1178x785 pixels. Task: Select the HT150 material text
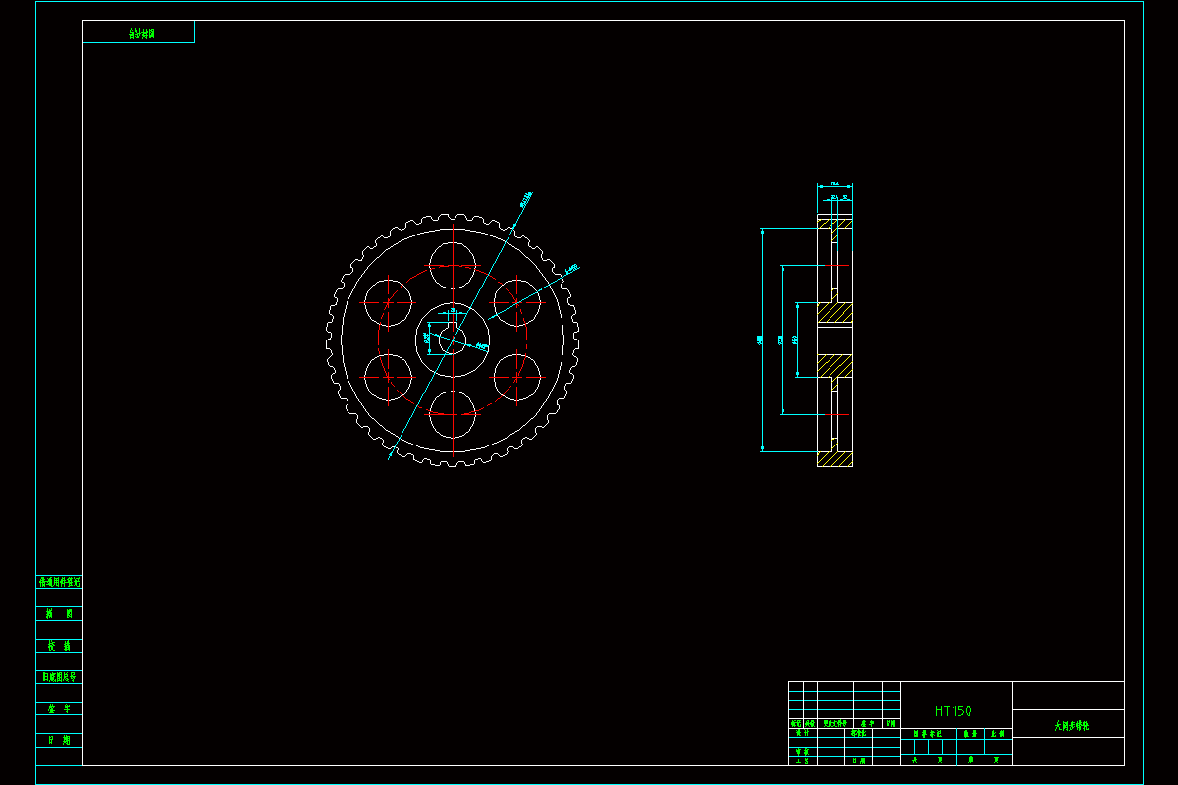coord(953,710)
